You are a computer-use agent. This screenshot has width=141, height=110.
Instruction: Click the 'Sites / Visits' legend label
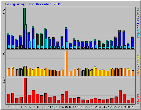click(138, 65)
